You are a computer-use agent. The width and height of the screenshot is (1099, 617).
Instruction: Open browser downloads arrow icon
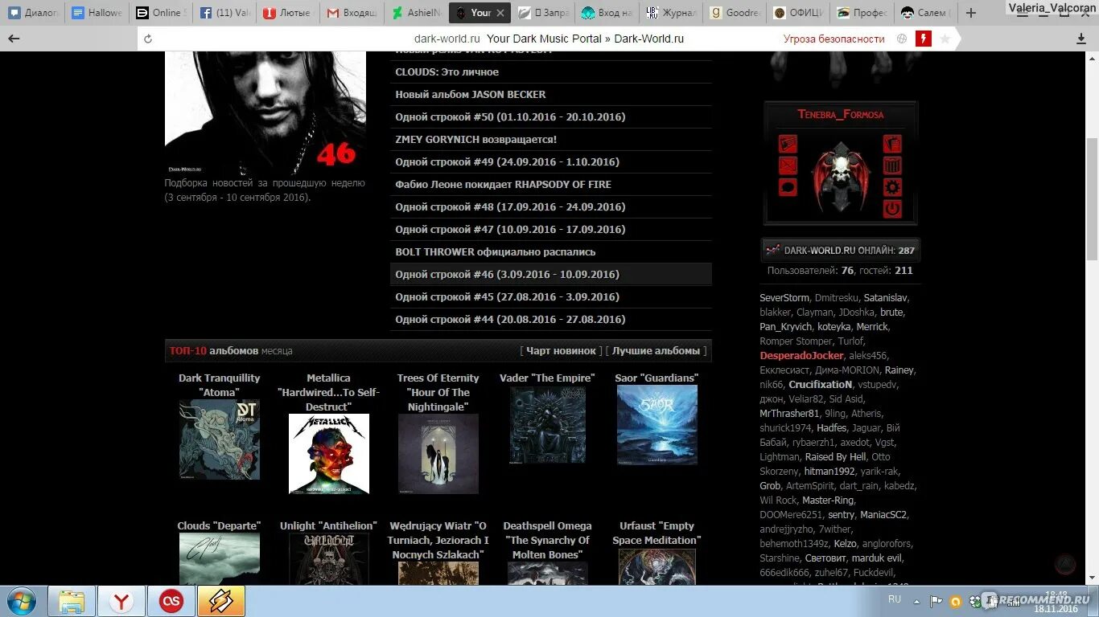(1081, 39)
